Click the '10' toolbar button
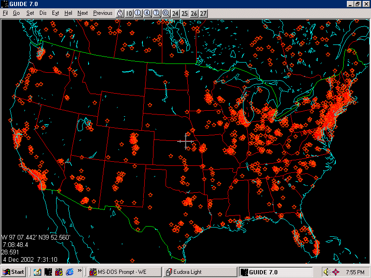This screenshot has height=278, width=371. point(129,13)
